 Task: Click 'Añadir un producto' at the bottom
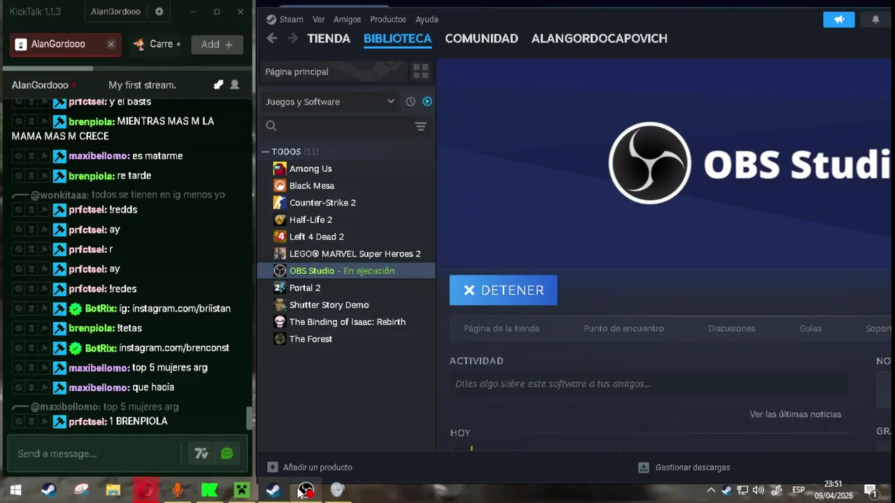[310, 467]
